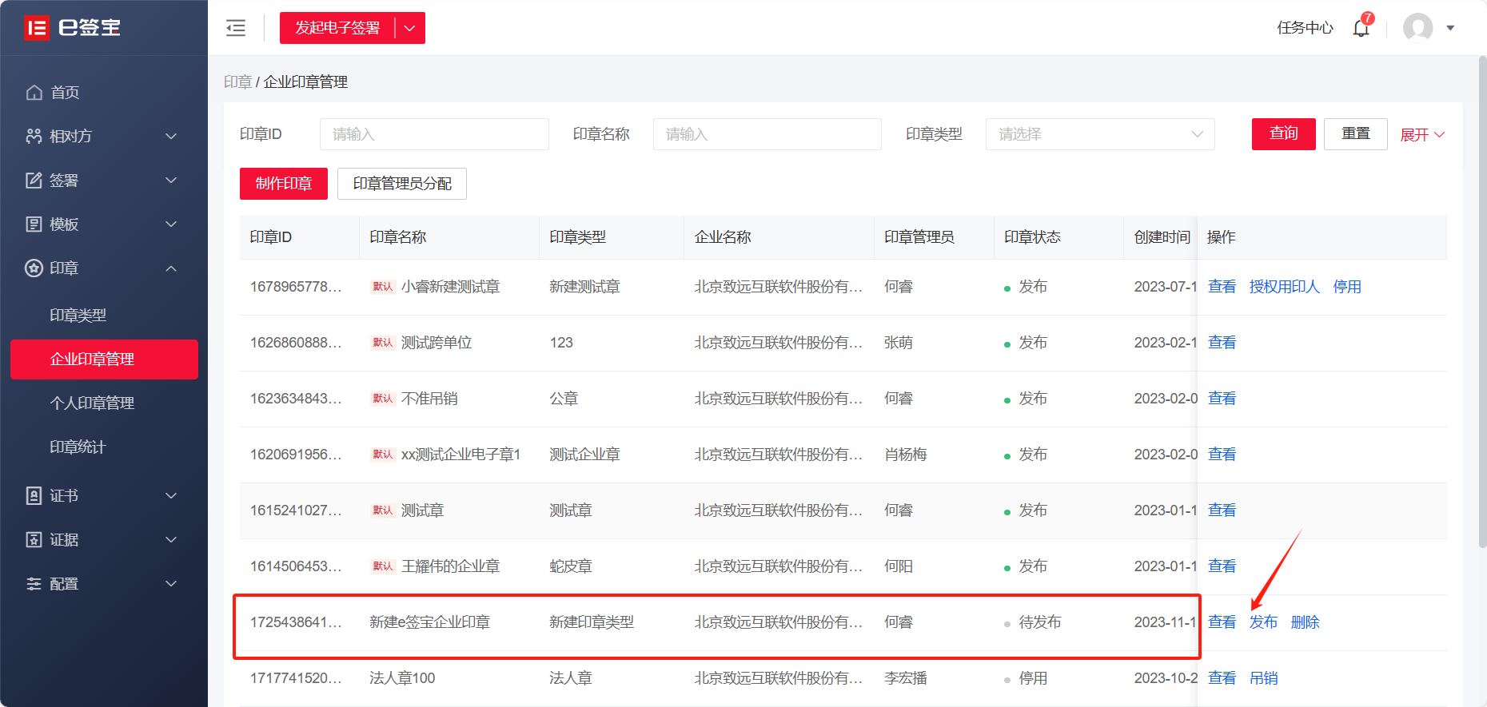
Task: Collapse the 印章 menu chevron
Action: [171, 268]
